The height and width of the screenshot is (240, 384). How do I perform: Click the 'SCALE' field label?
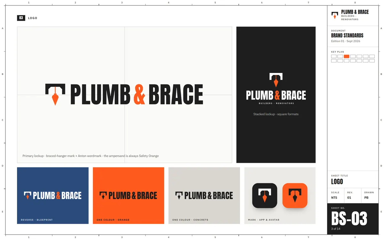click(x=335, y=193)
